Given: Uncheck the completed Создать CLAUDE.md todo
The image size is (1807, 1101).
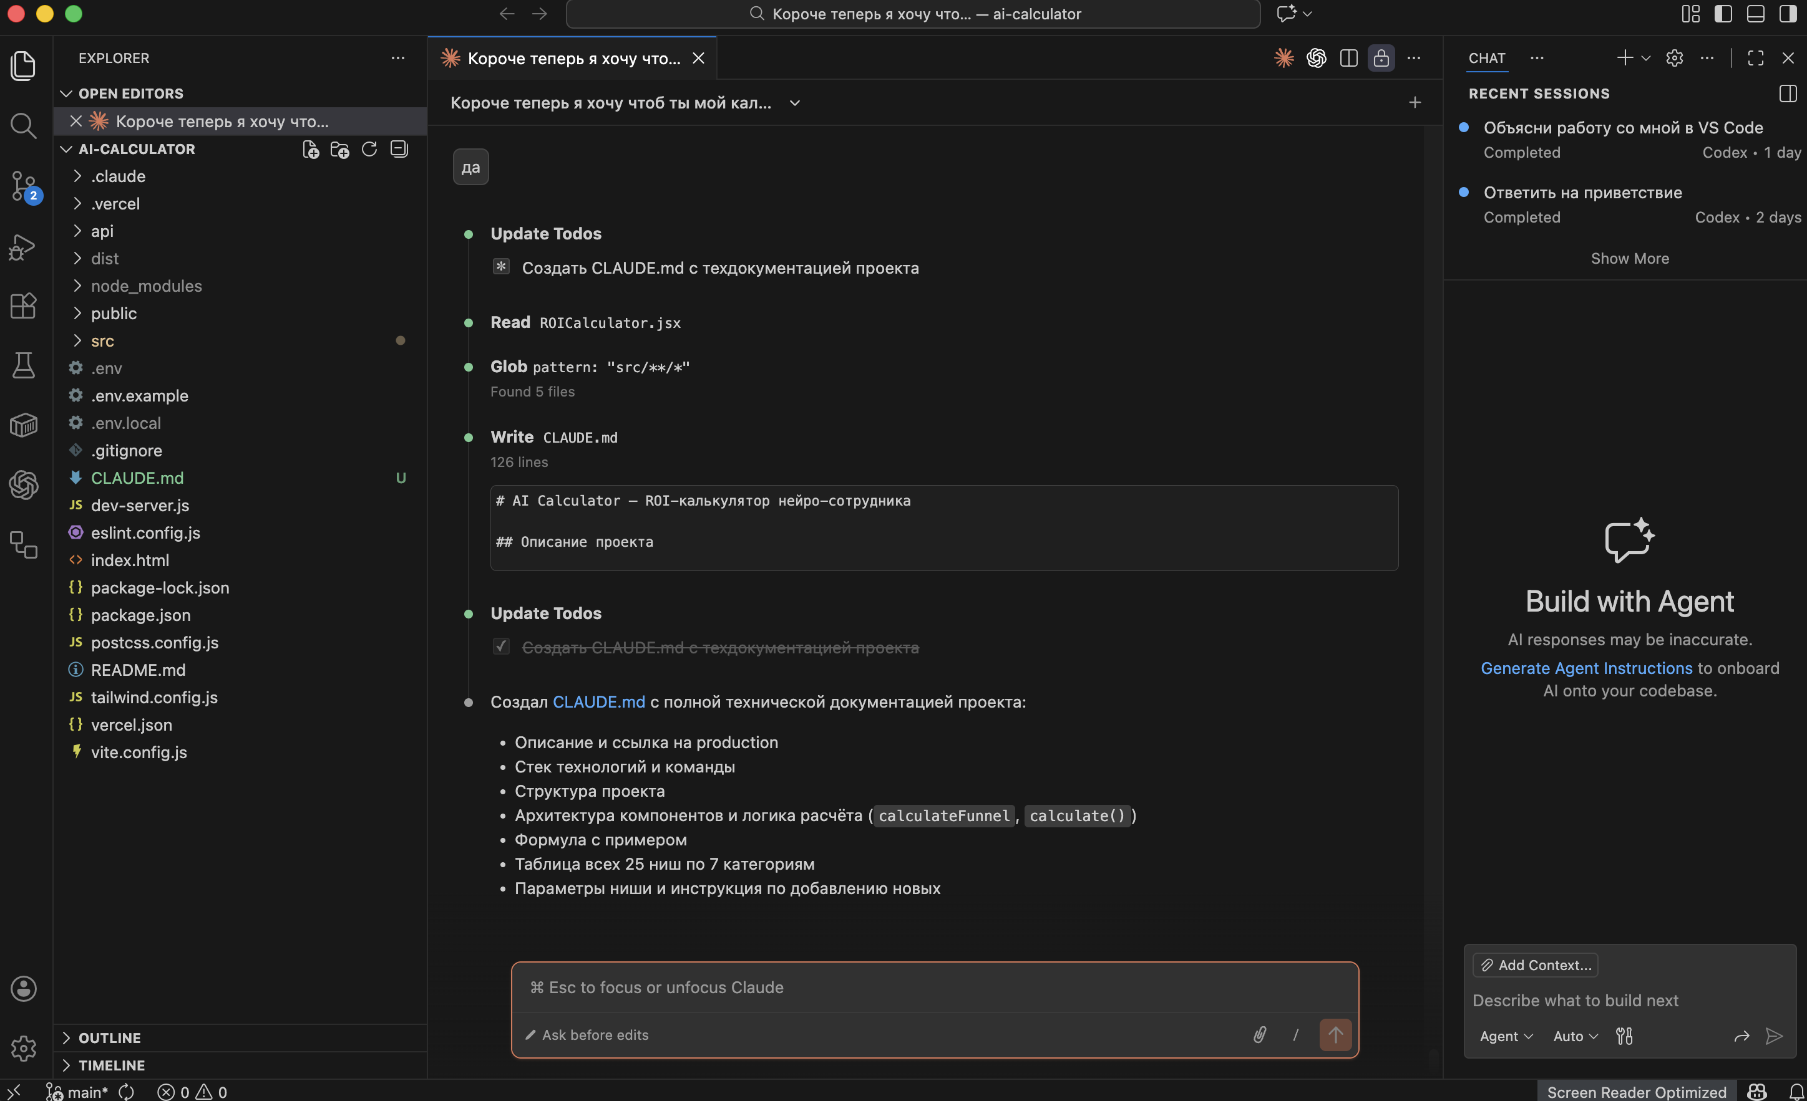Looking at the screenshot, I should (501, 647).
